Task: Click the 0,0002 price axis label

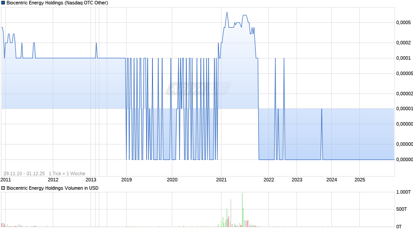Action: click(x=403, y=43)
